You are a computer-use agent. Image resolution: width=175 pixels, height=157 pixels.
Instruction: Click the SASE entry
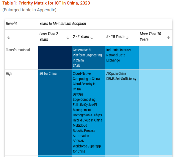76,65
